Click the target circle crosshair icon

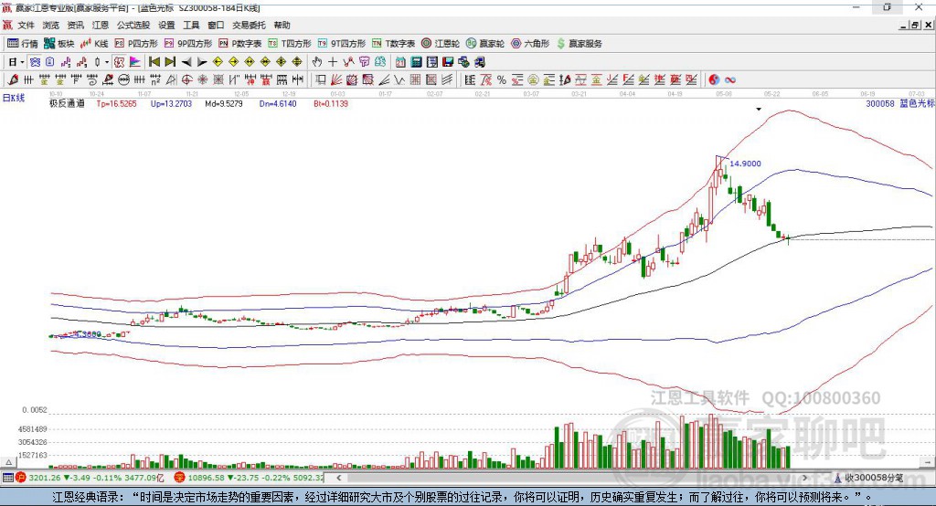[x=186, y=79]
